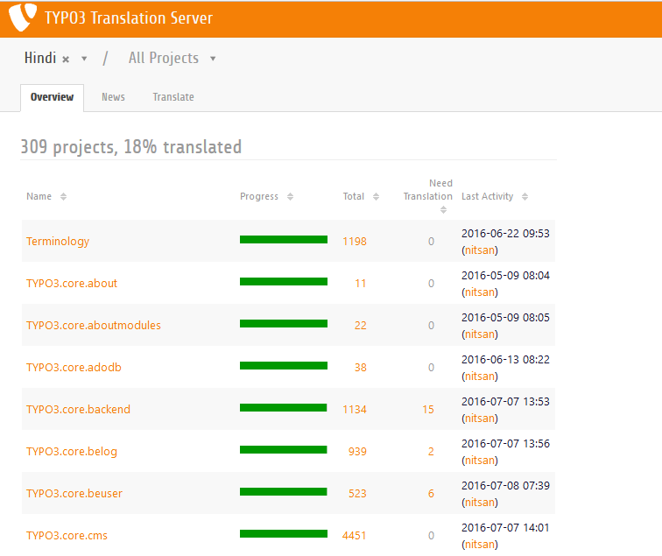Click the Last Activity header text

pyautogui.click(x=487, y=196)
